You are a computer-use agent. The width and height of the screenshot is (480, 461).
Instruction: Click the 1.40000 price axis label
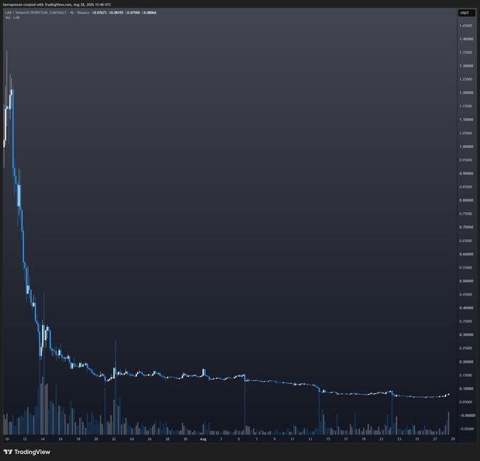[x=466, y=40]
